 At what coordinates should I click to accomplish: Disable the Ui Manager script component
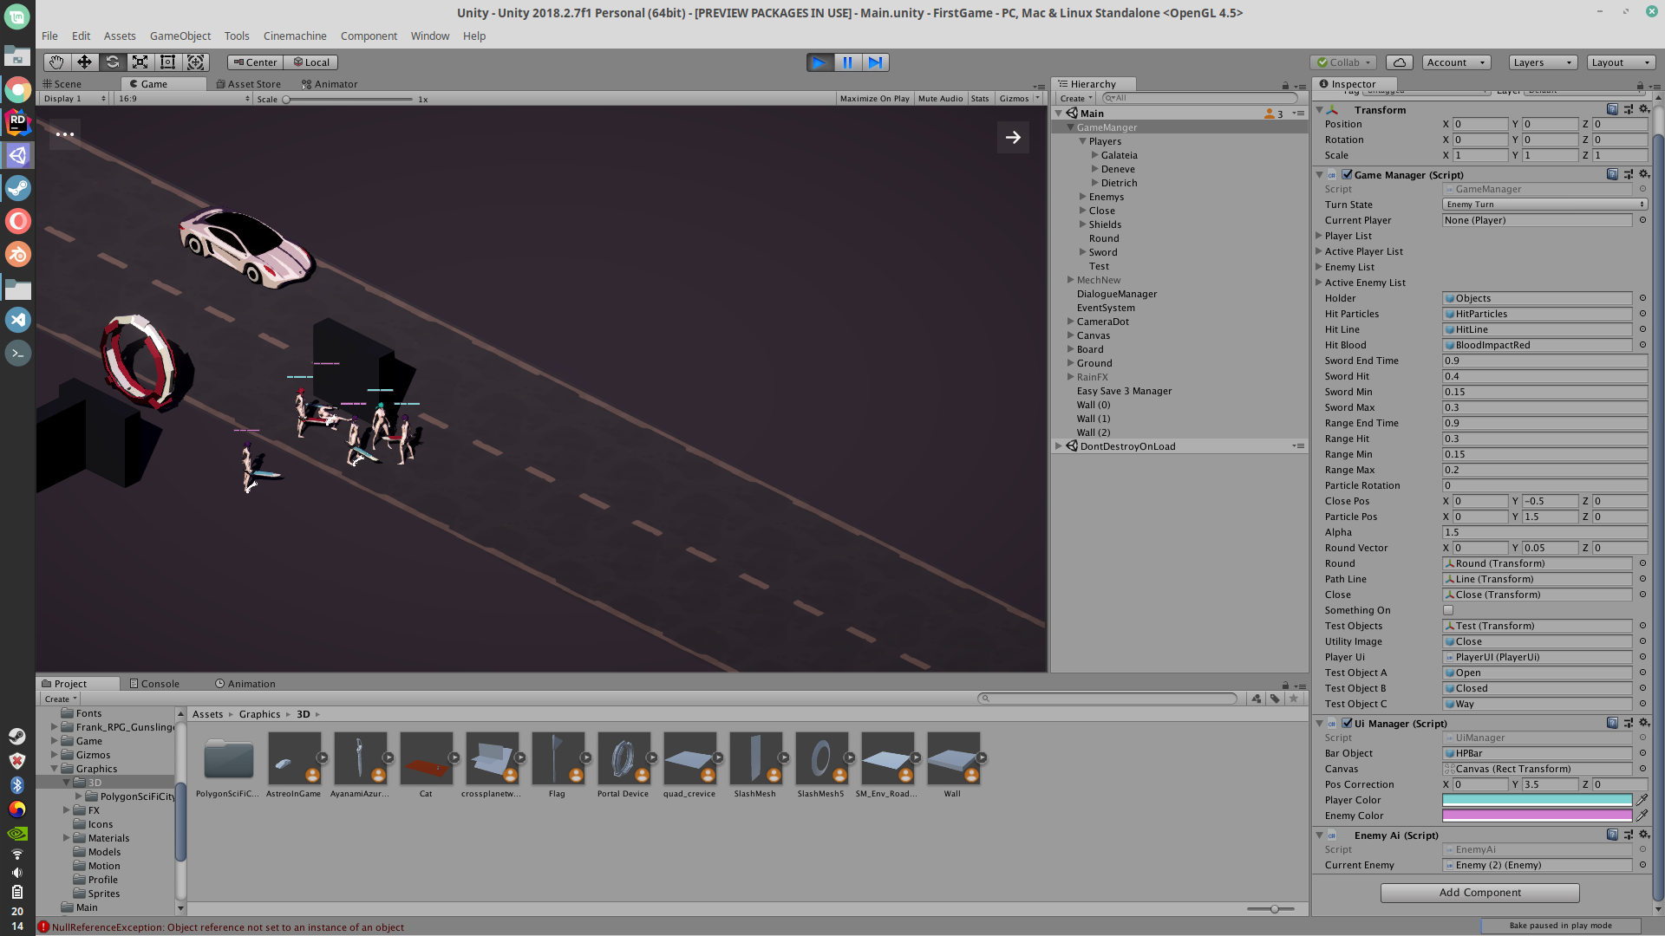1347,723
